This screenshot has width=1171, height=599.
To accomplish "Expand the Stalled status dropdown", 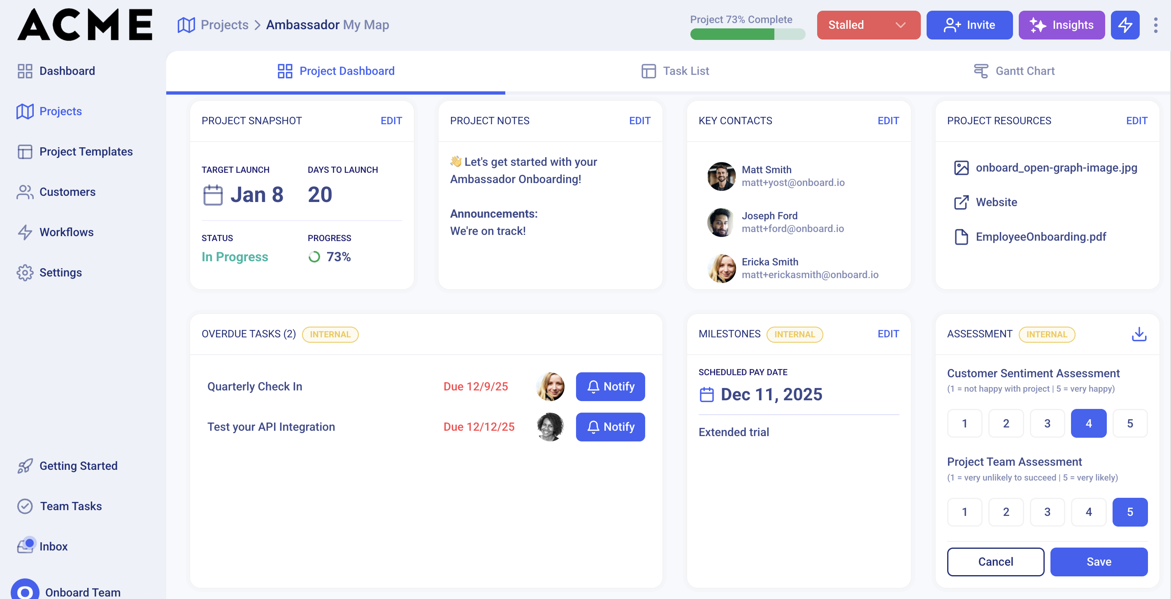I will tap(868, 25).
